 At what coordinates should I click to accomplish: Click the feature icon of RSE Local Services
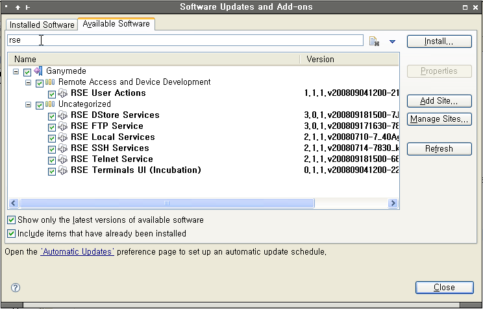tap(62, 137)
